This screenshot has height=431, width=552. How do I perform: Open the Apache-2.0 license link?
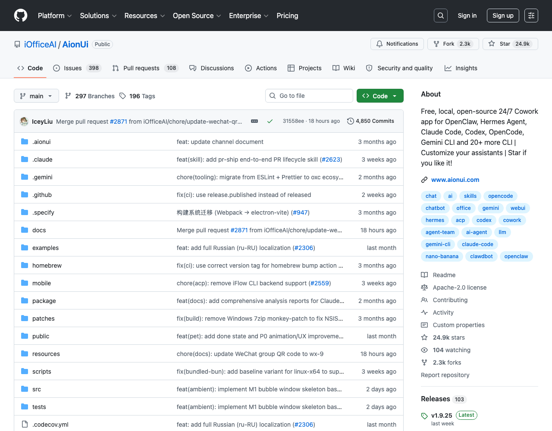point(460,287)
